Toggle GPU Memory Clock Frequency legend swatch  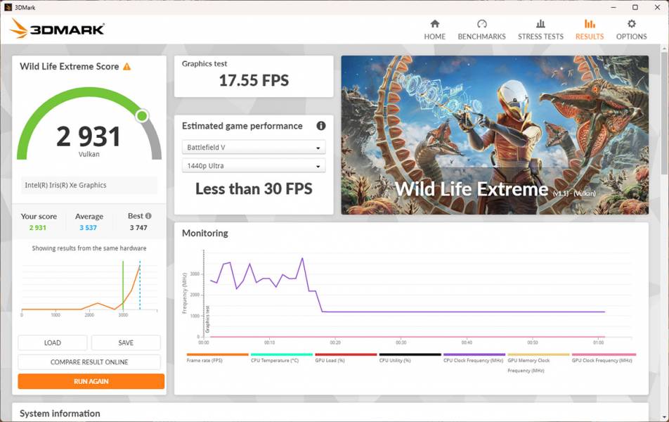(x=538, y=354)
